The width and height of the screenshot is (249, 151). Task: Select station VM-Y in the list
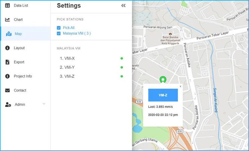click(x=67, y=67)
